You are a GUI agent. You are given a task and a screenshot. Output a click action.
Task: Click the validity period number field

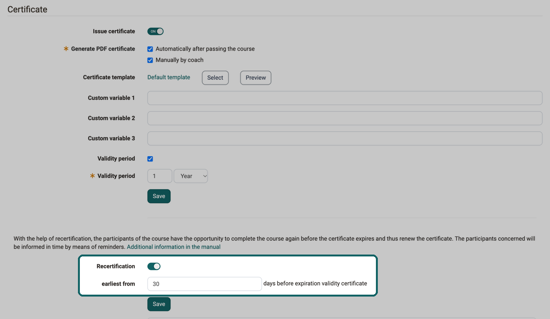coord(160,176)
